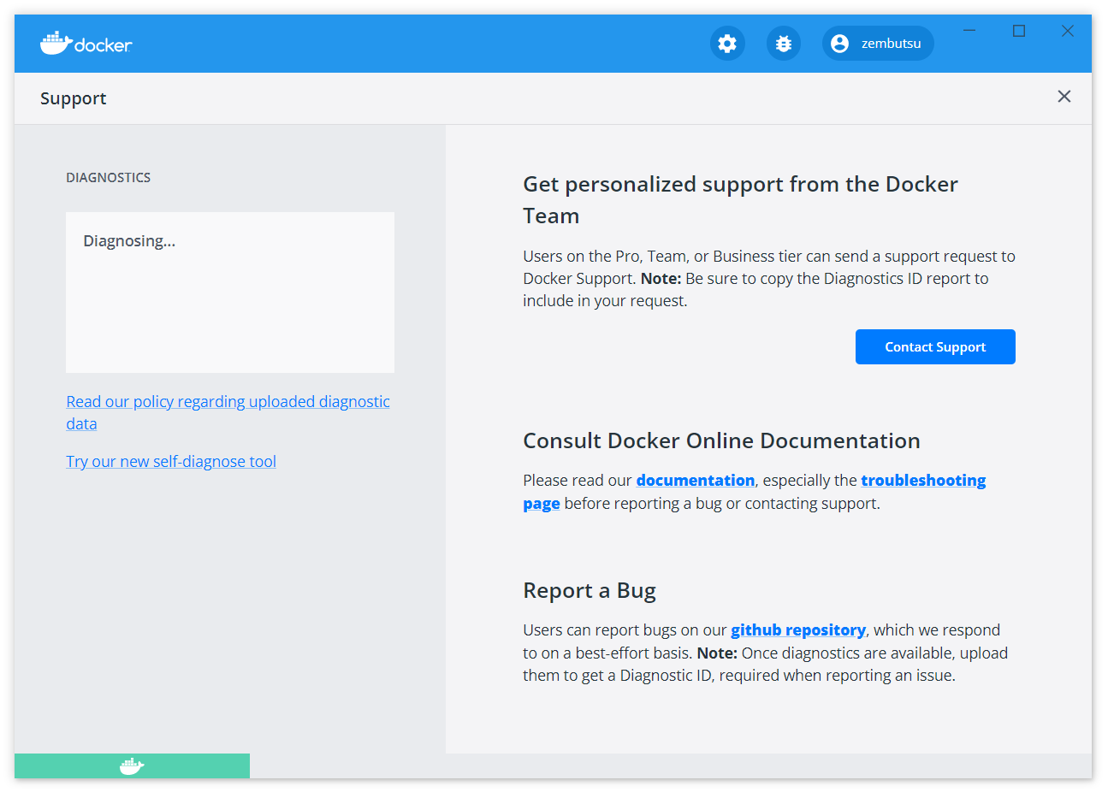The width and height of the screenshot is (1108, 792).
Task: Minimize the Docker Desktop window
Action: [x=969, y=31]
